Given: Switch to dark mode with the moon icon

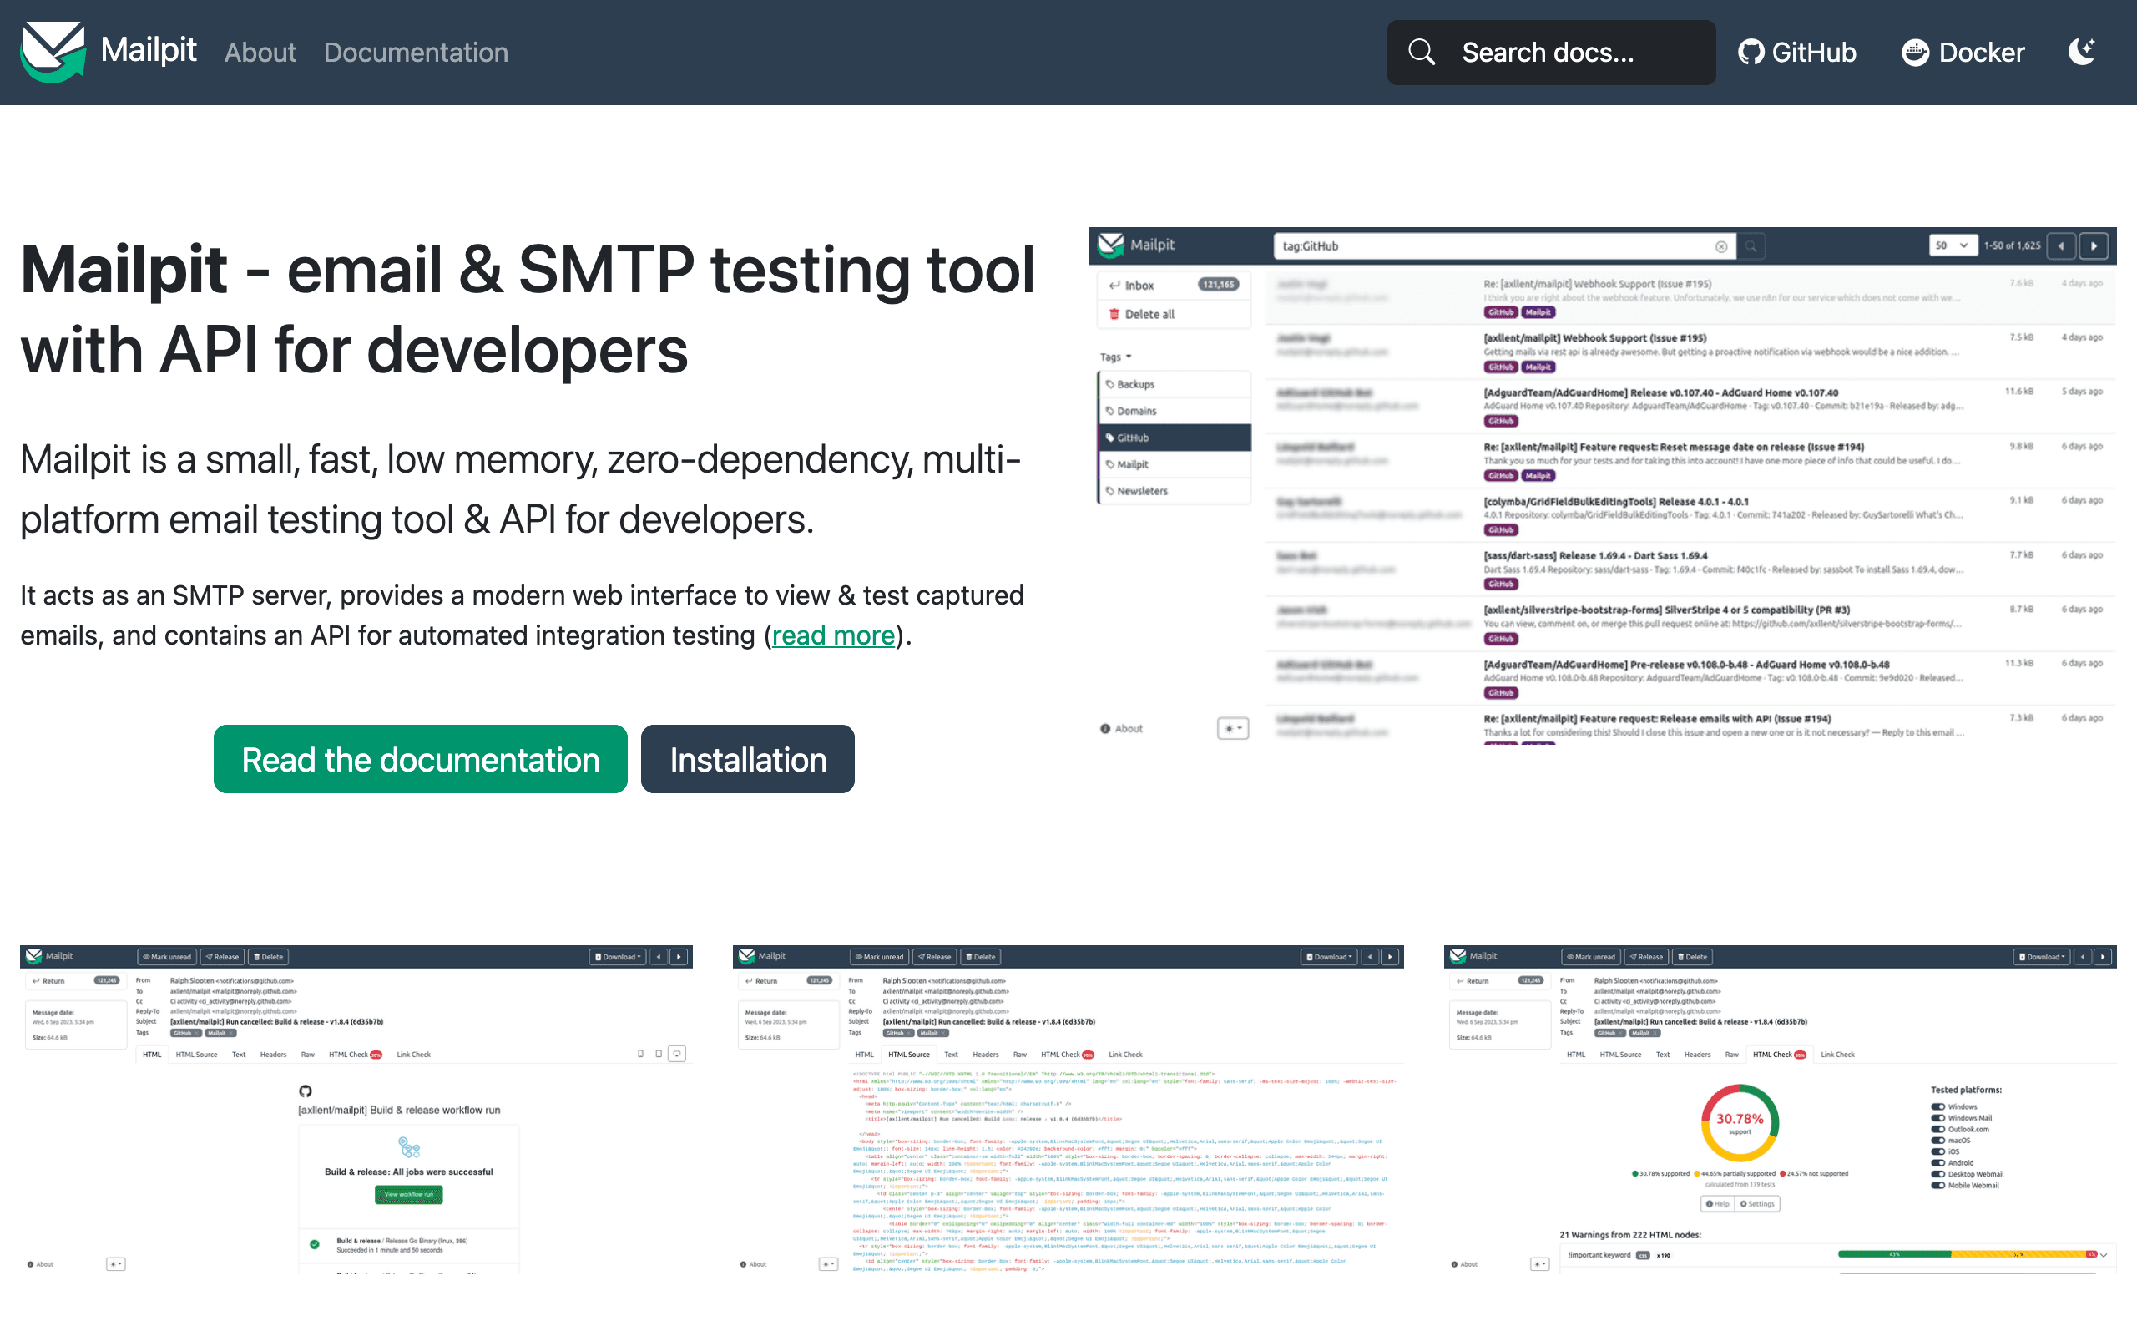Looking at the screenshot, I should [x=2081, y=52].
